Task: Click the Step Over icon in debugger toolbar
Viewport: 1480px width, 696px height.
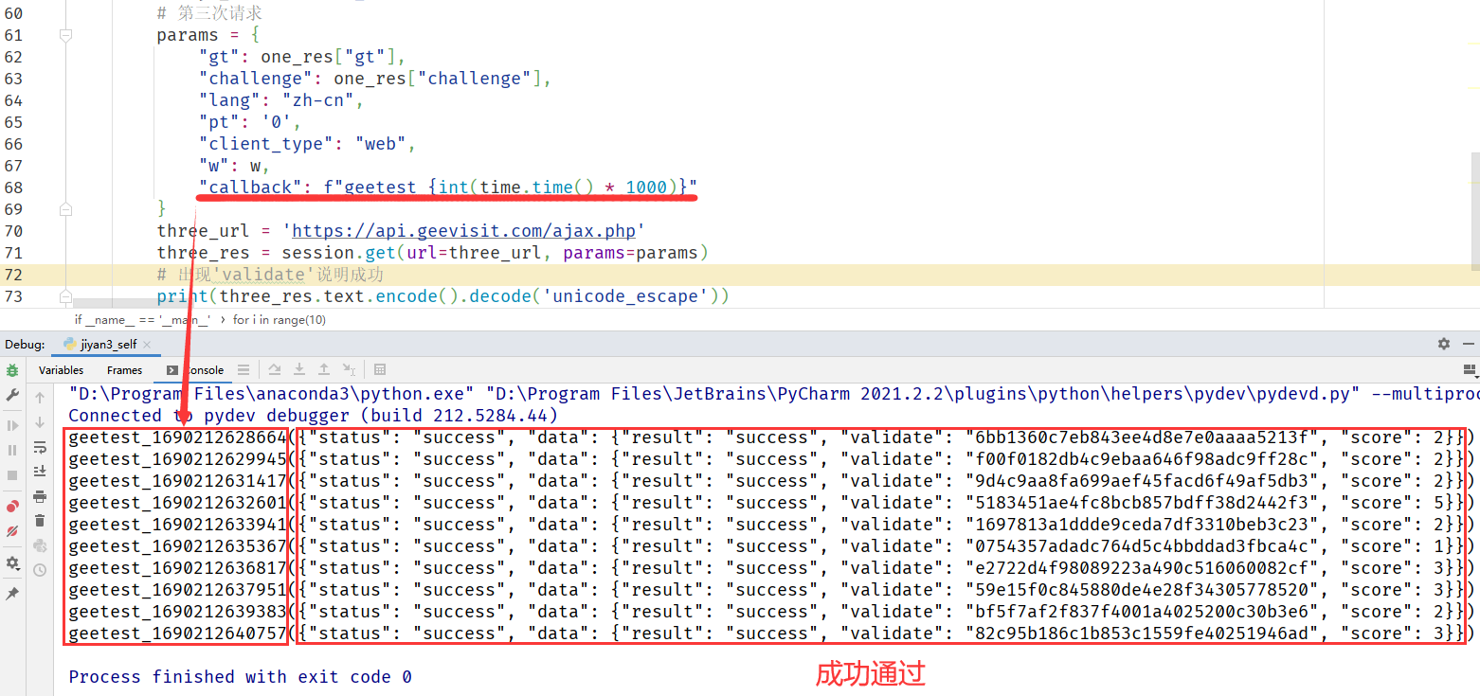Action: coord(275,370)
